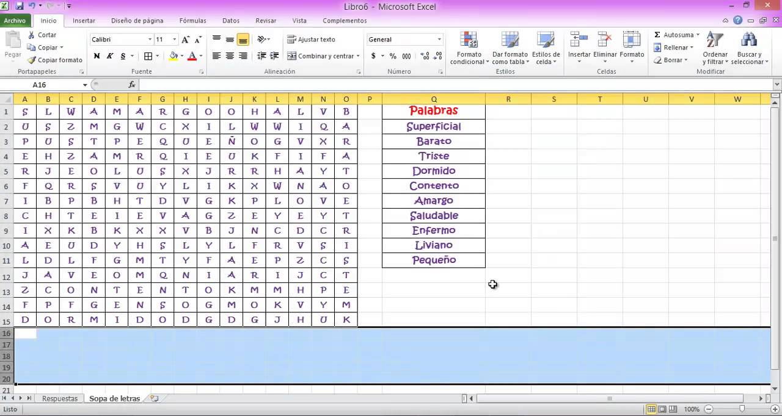Align text right

(243, 56)
